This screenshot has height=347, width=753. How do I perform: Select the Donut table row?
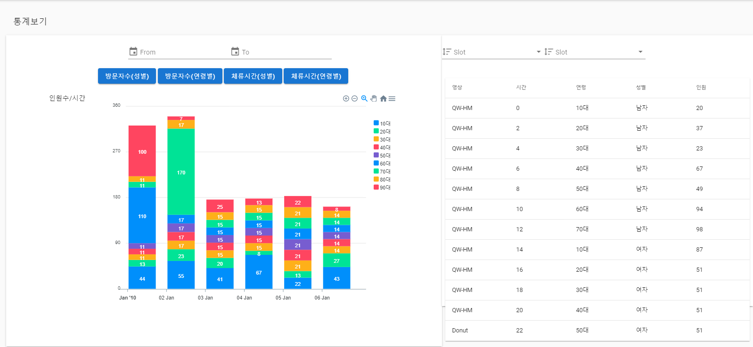[597, 331]
